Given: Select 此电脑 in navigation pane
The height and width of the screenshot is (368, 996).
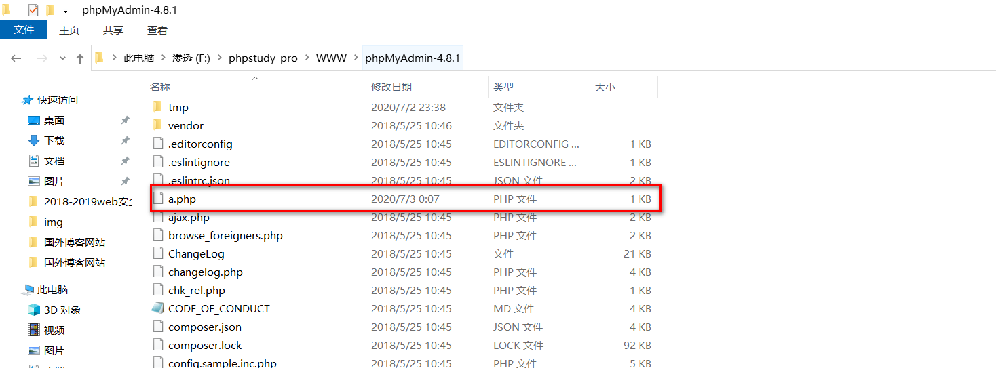Looking at the screenshot, I should (53, 289).
